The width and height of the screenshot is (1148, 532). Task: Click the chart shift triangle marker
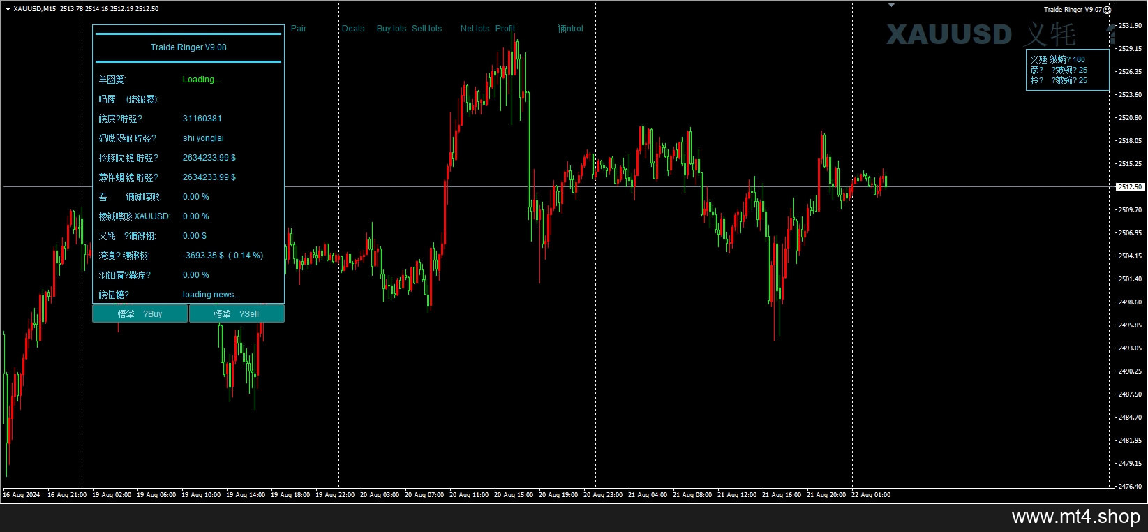pos(891,5)
